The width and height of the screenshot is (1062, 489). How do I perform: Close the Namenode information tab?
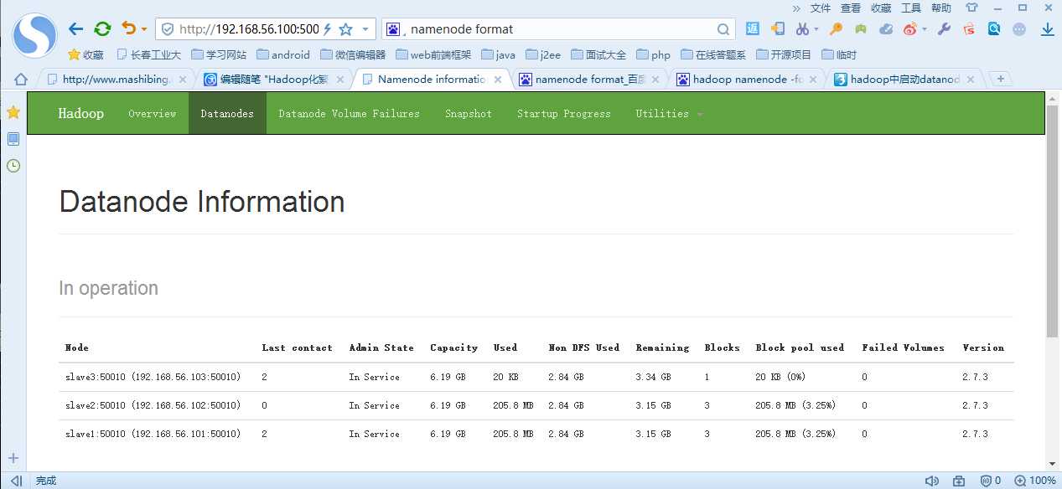pos(498,80)
